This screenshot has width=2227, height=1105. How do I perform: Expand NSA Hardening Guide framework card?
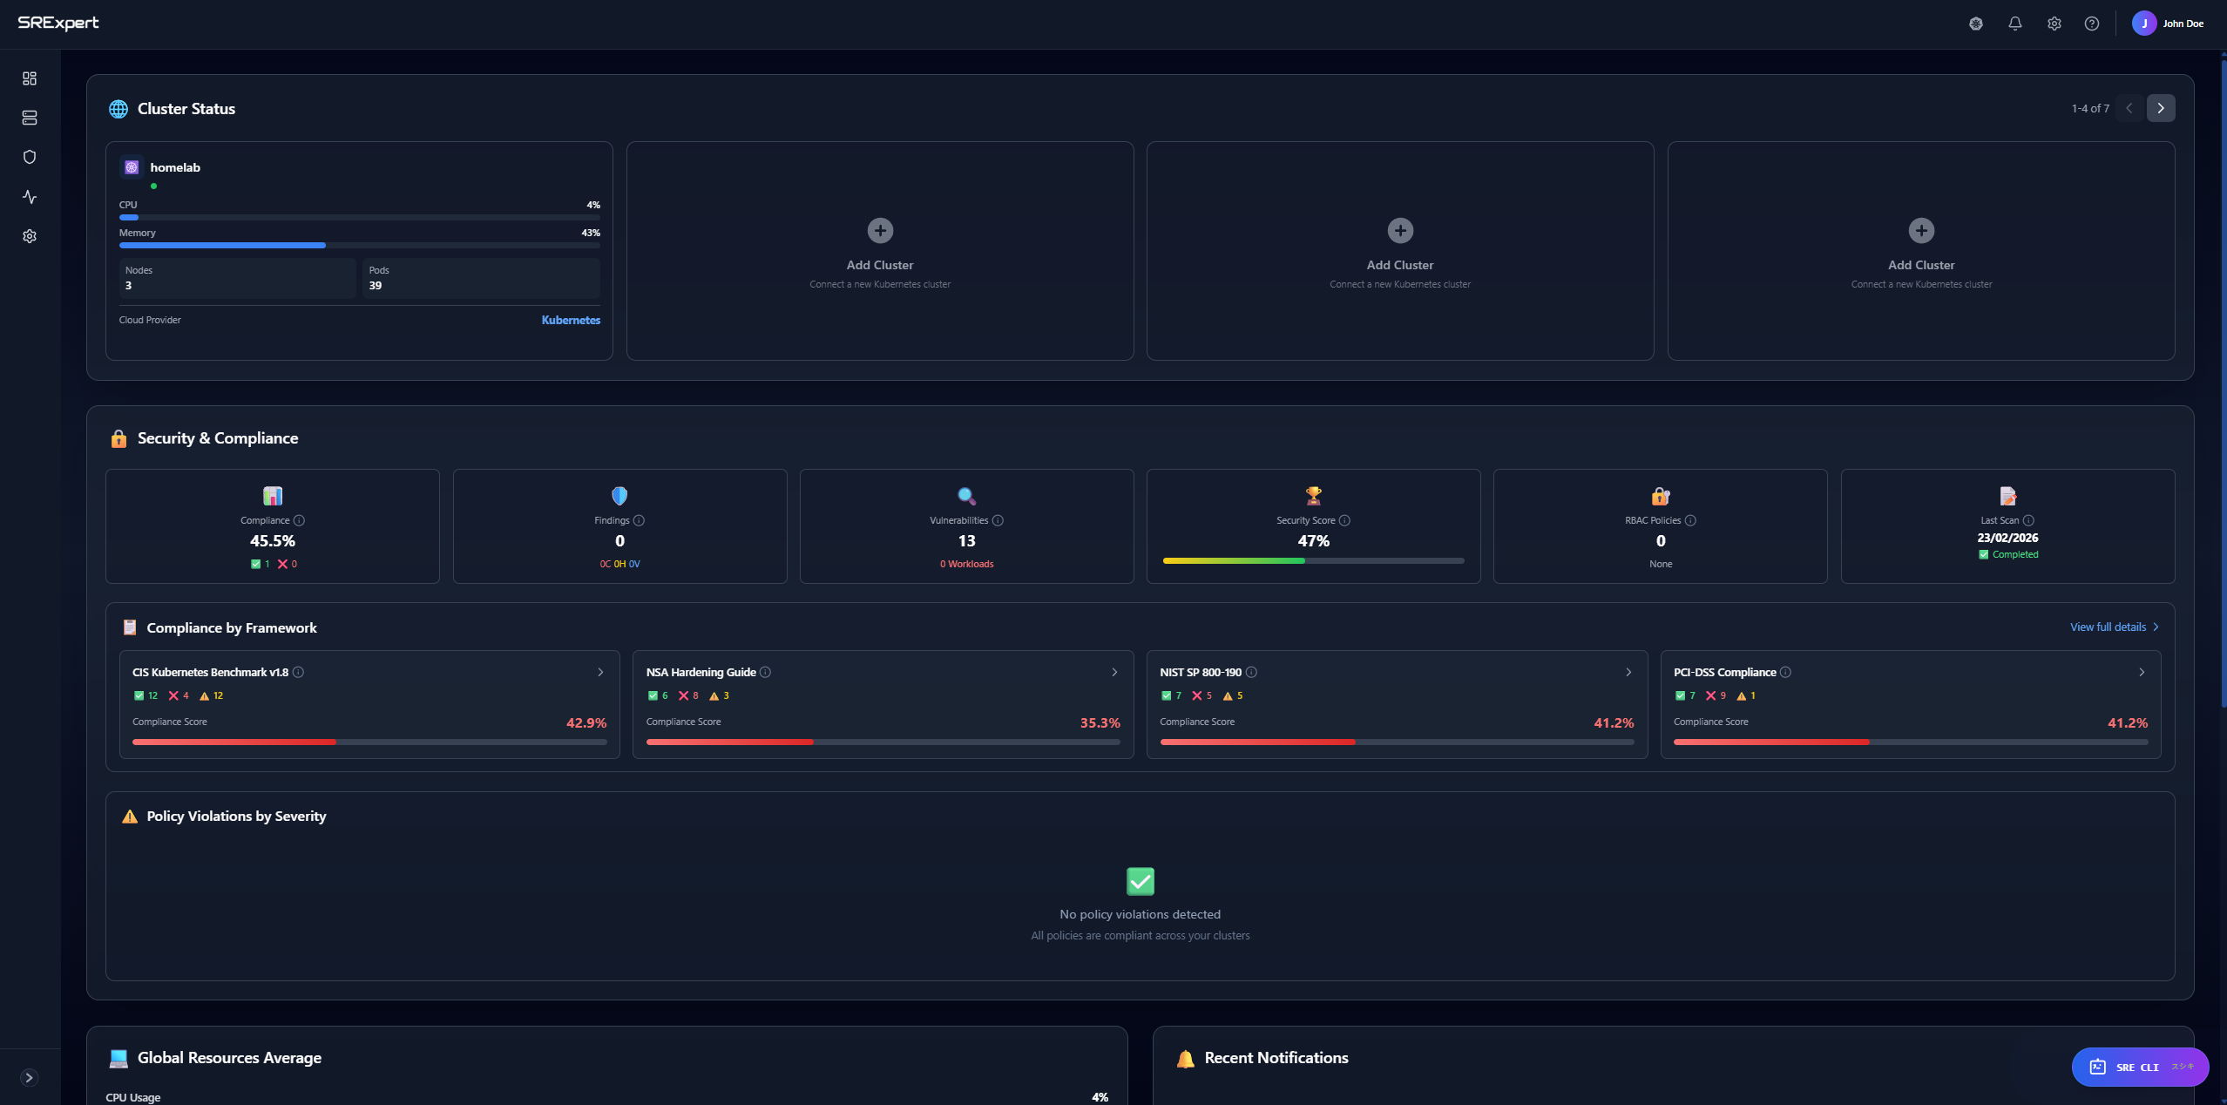(x=1114, y=672)
